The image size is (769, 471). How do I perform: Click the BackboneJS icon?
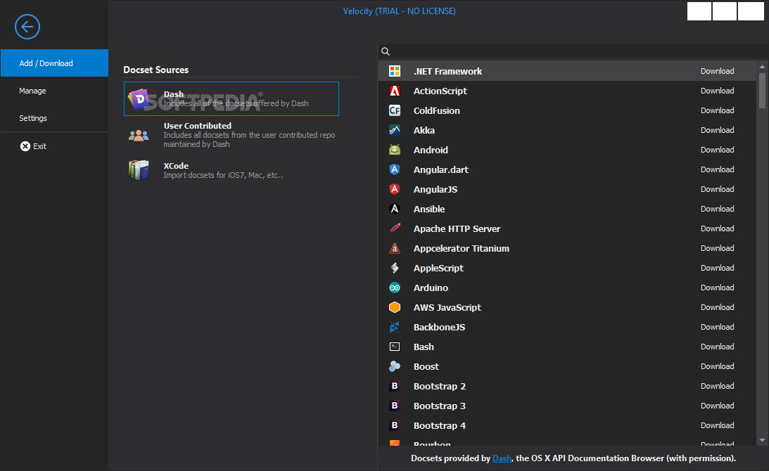pos(394,327)
